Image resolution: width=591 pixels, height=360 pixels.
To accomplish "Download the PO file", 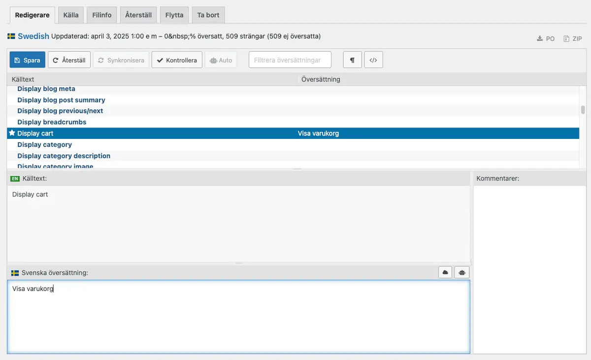I will click(546, 38).
